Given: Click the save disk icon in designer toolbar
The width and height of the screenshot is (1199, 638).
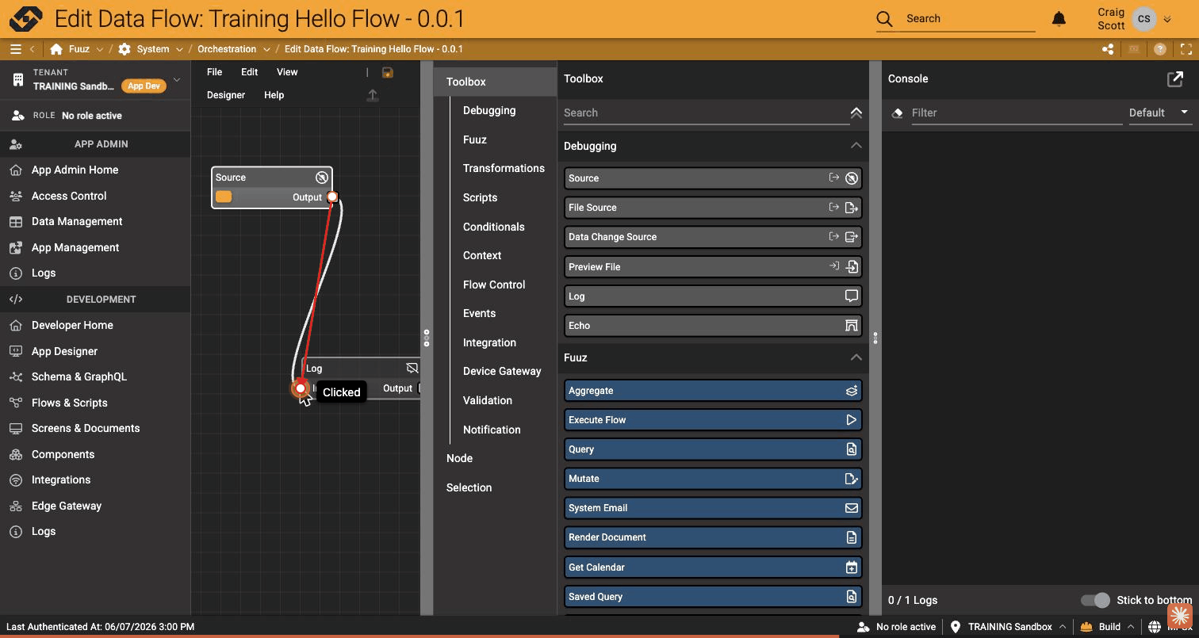Looking at the screenshot, I should click(x=388, y=72).
